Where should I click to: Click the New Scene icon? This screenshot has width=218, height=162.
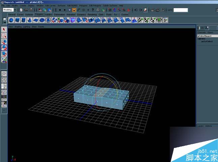[x=21, y=10]
